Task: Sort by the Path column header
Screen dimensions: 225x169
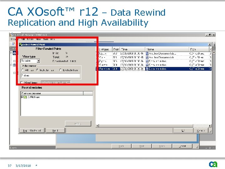Action: point(199,49)
